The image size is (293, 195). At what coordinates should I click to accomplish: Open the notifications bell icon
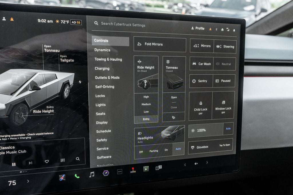click(235, 29)
